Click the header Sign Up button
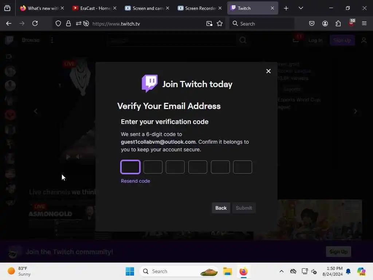 342,40
